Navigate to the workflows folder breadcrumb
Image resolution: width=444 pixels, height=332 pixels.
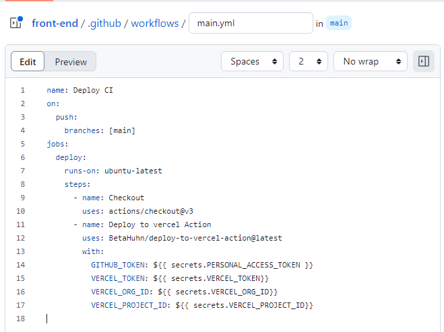[x=155, y=23]
